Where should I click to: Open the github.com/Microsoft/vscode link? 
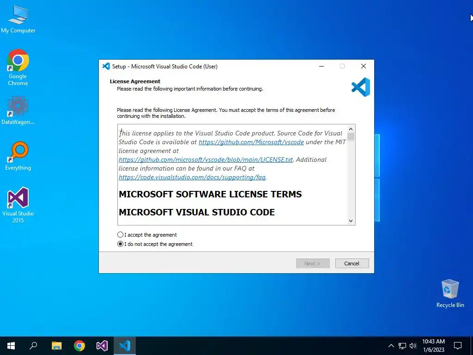coord(251,142)
